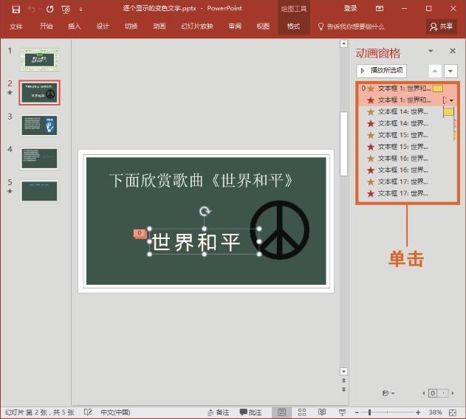Click the 播放所选项 button

coord(382,71)
